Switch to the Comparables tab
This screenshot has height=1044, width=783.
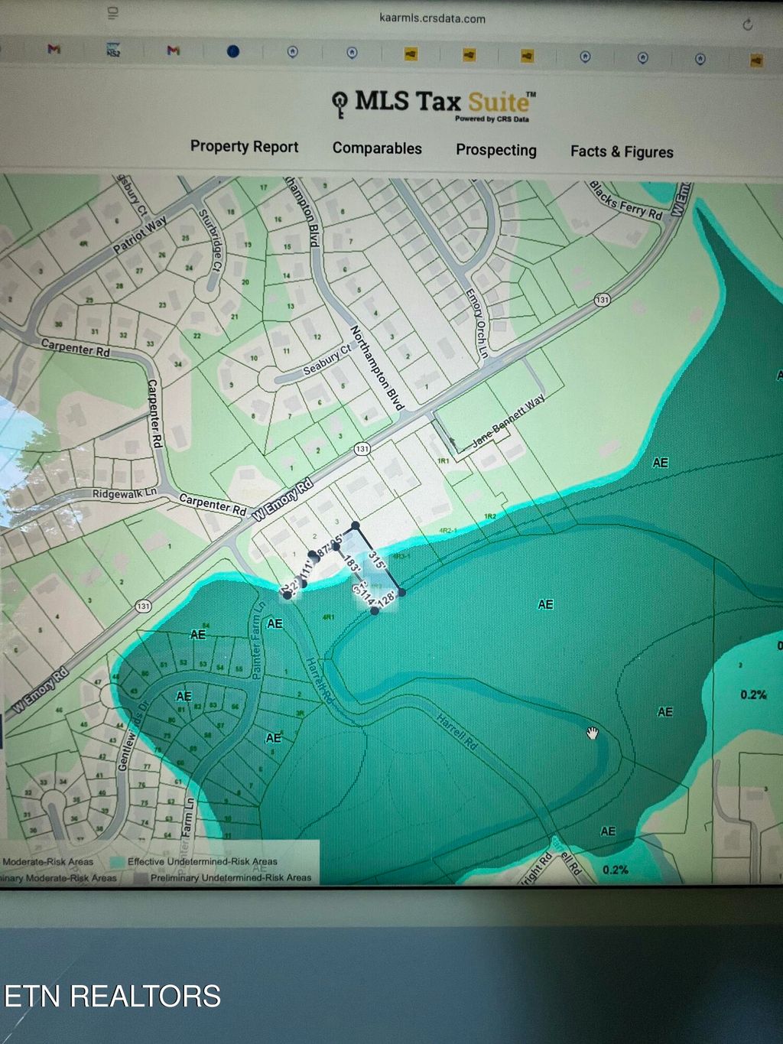377,148
